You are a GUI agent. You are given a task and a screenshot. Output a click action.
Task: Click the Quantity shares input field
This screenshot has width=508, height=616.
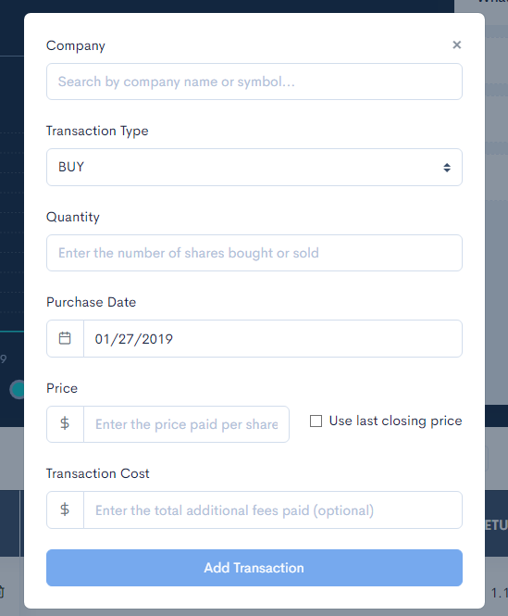tap(254, 253)
